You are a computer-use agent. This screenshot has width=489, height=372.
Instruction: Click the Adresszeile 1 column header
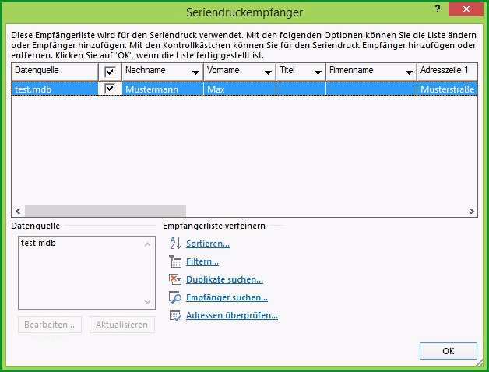447,72
